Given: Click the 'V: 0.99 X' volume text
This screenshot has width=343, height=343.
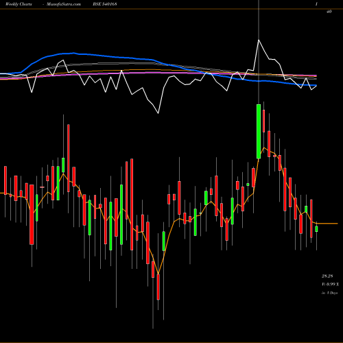Looking at the screenshot, I should pyautogui.click(x=331, y=284).
